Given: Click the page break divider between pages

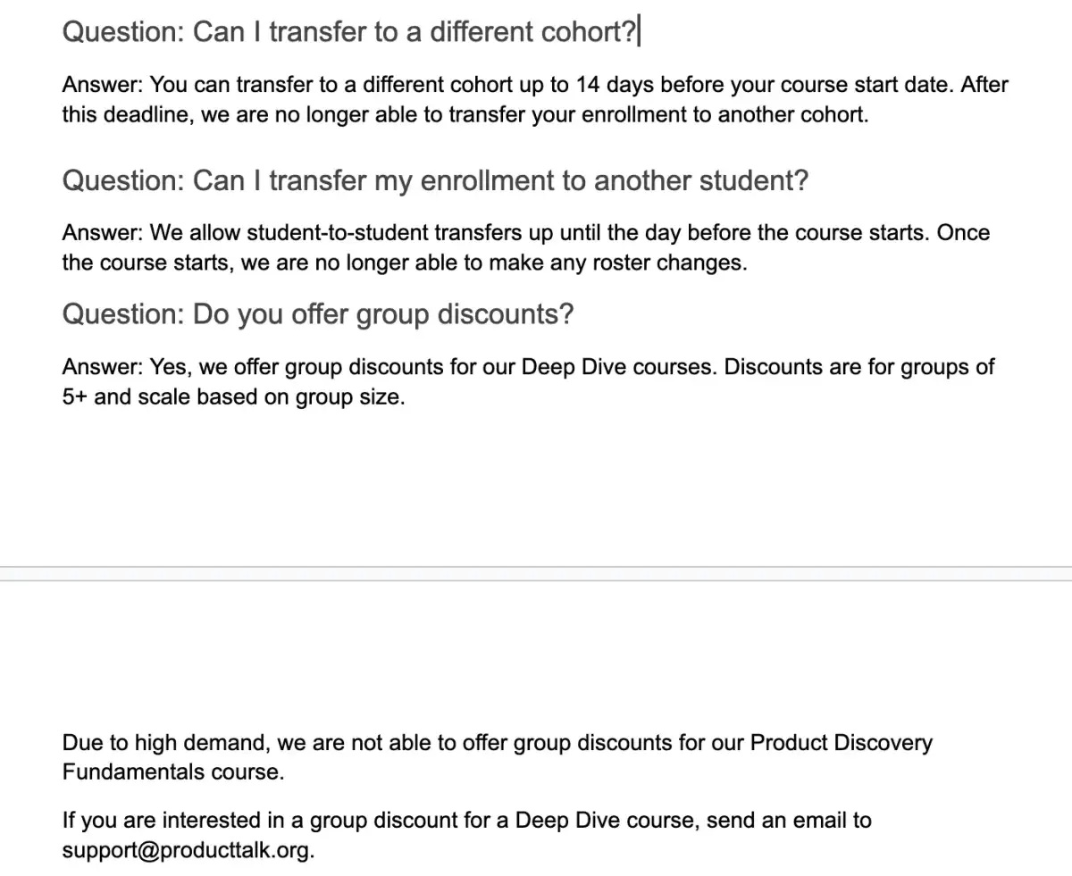Looking at the screenshot, I should pos(536,573).
